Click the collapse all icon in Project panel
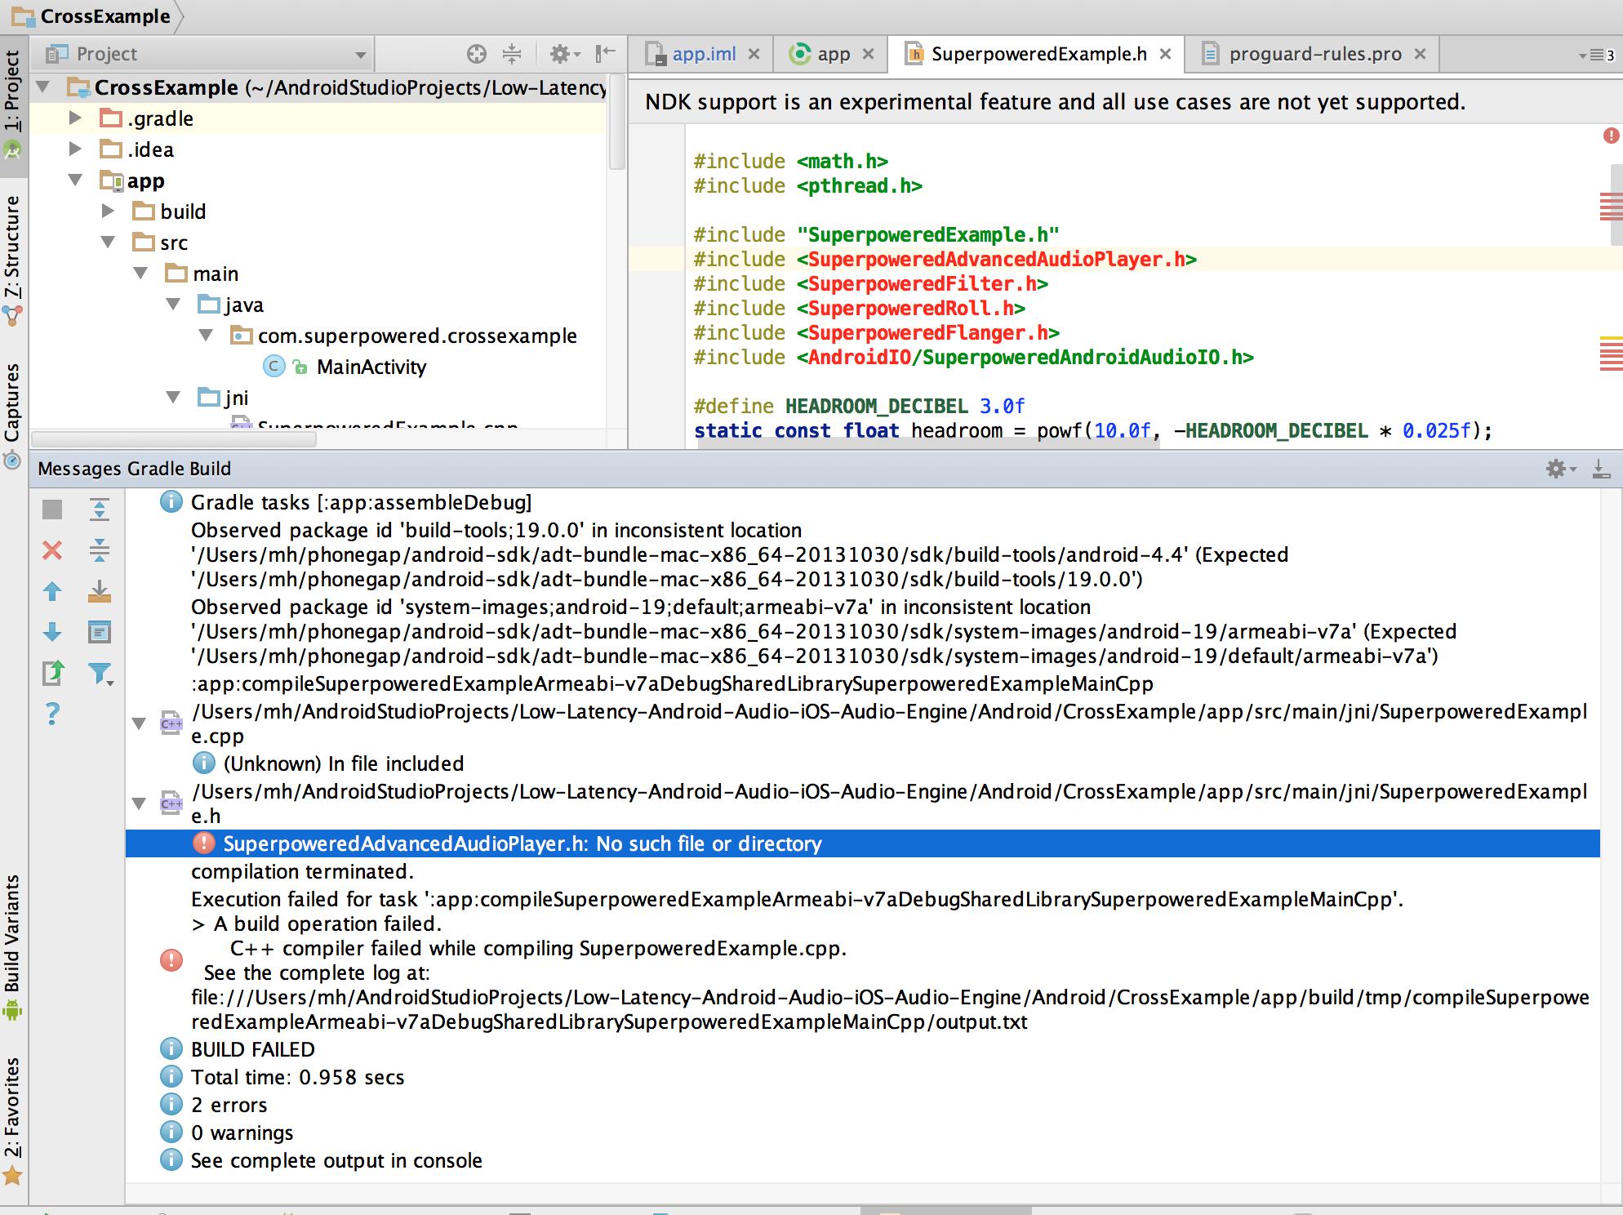Screen dimensions: 1623x1215 512,54
